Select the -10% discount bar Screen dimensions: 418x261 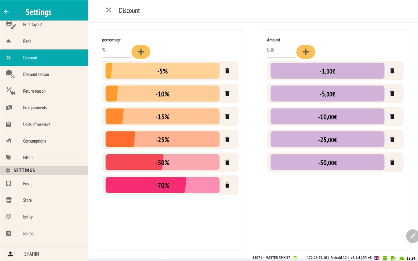pos(162,94)
